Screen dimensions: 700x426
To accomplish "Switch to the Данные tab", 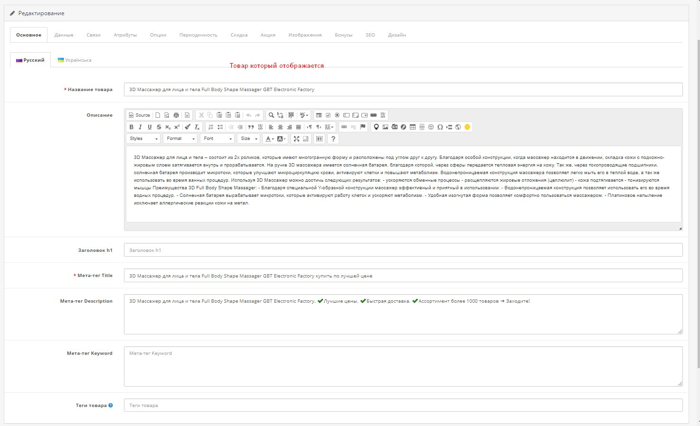I will coord(64,35).
